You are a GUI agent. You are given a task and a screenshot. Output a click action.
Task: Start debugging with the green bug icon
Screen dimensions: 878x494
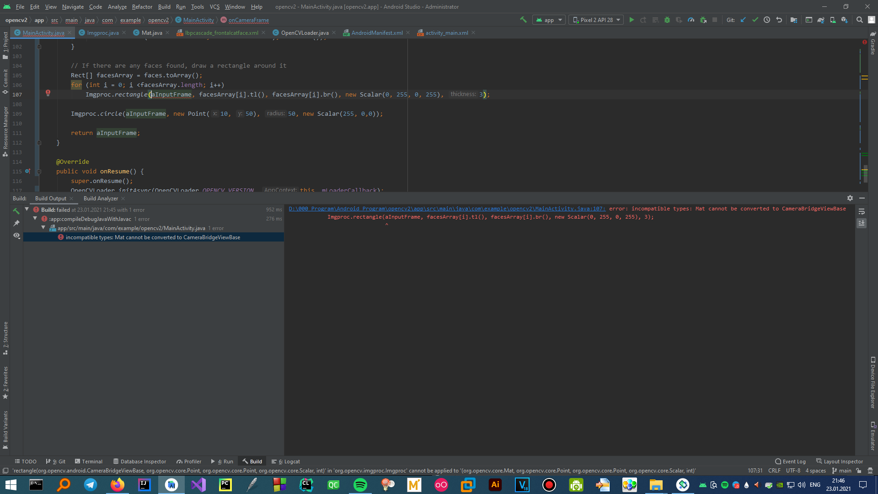667,20
